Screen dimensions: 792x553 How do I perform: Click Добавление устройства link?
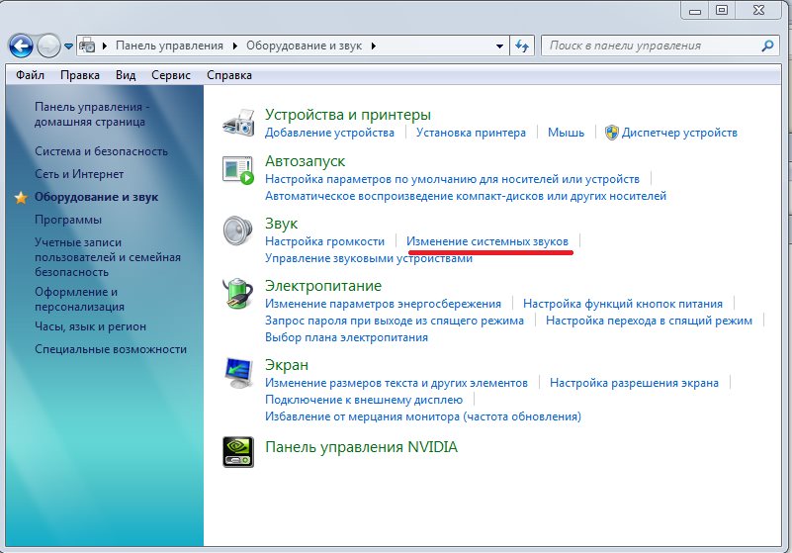tap(329, 133)
